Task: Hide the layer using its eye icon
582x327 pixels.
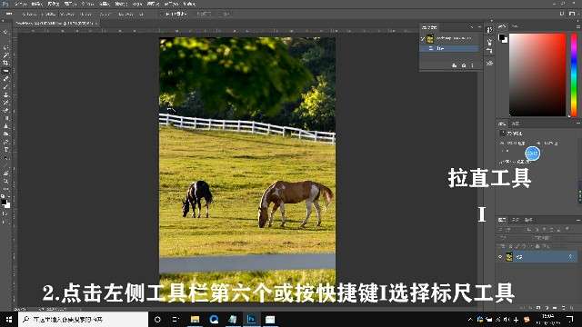Action: (500, 256)
